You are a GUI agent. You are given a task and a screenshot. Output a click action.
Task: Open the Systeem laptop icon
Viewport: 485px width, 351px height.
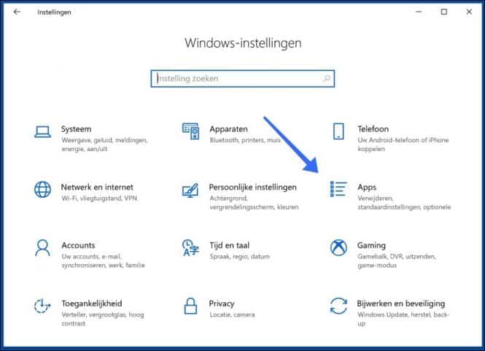tap(43, 132)
